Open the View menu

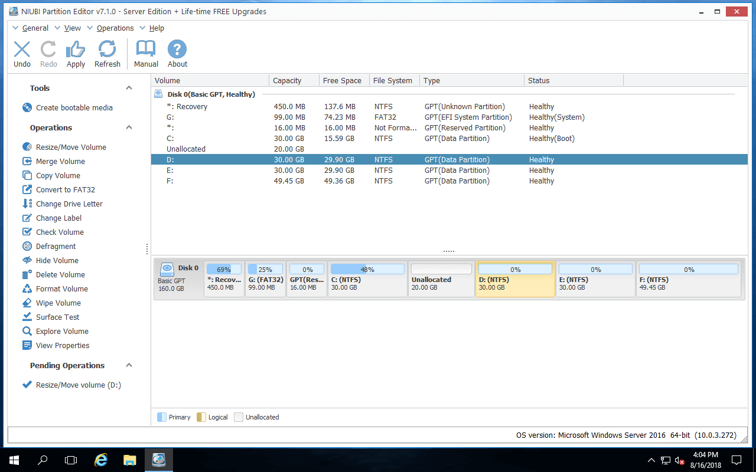[x=72, y=28]
